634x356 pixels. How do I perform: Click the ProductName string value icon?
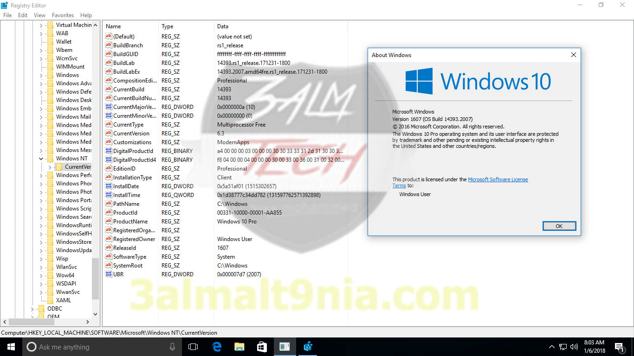[109, 222]
